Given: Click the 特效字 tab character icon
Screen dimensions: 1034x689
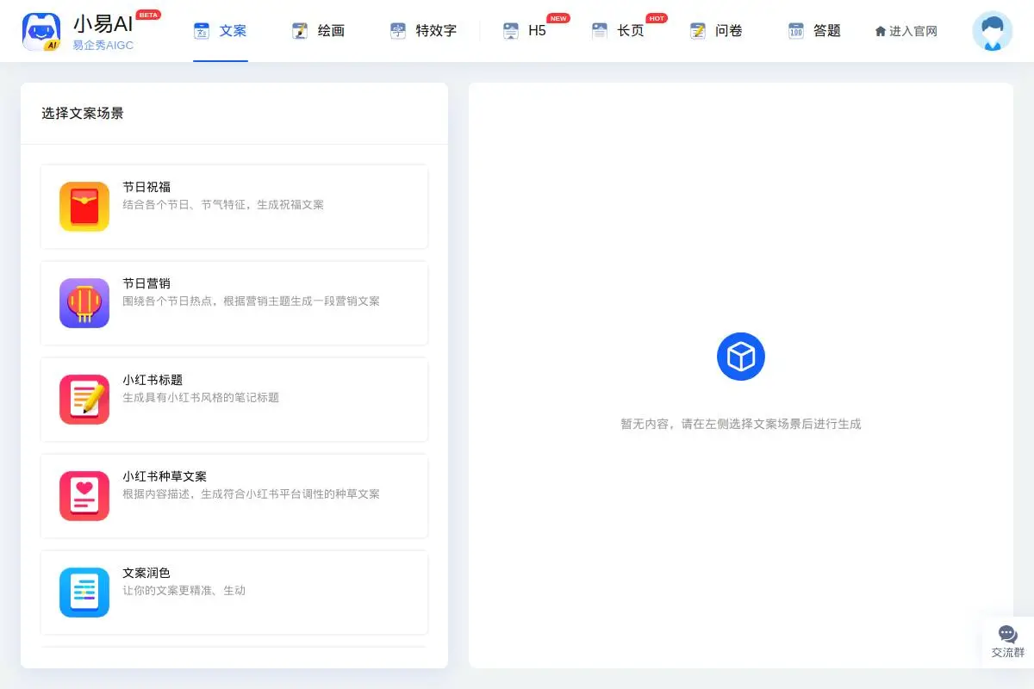Looking at the screenshot, I should tap(398, 31).
